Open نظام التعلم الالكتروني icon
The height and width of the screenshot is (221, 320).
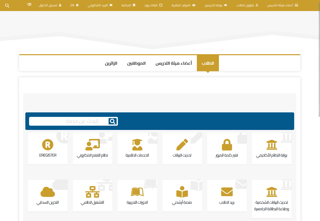click(93, 145)
